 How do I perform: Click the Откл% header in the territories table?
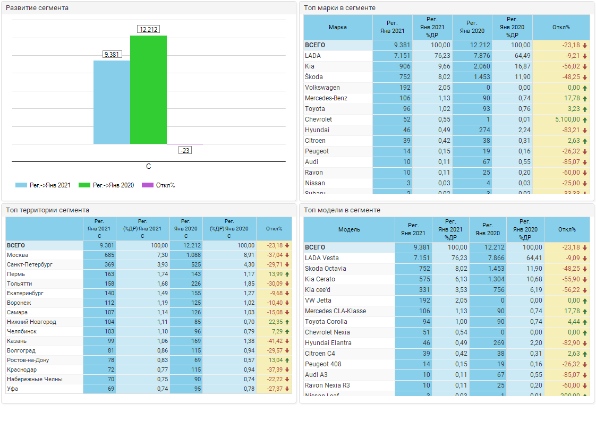coord(274,229)
